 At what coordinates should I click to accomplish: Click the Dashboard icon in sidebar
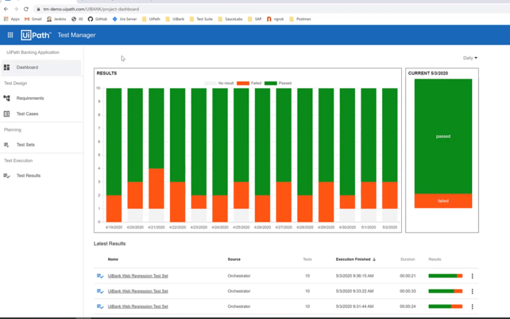(7, 68)
